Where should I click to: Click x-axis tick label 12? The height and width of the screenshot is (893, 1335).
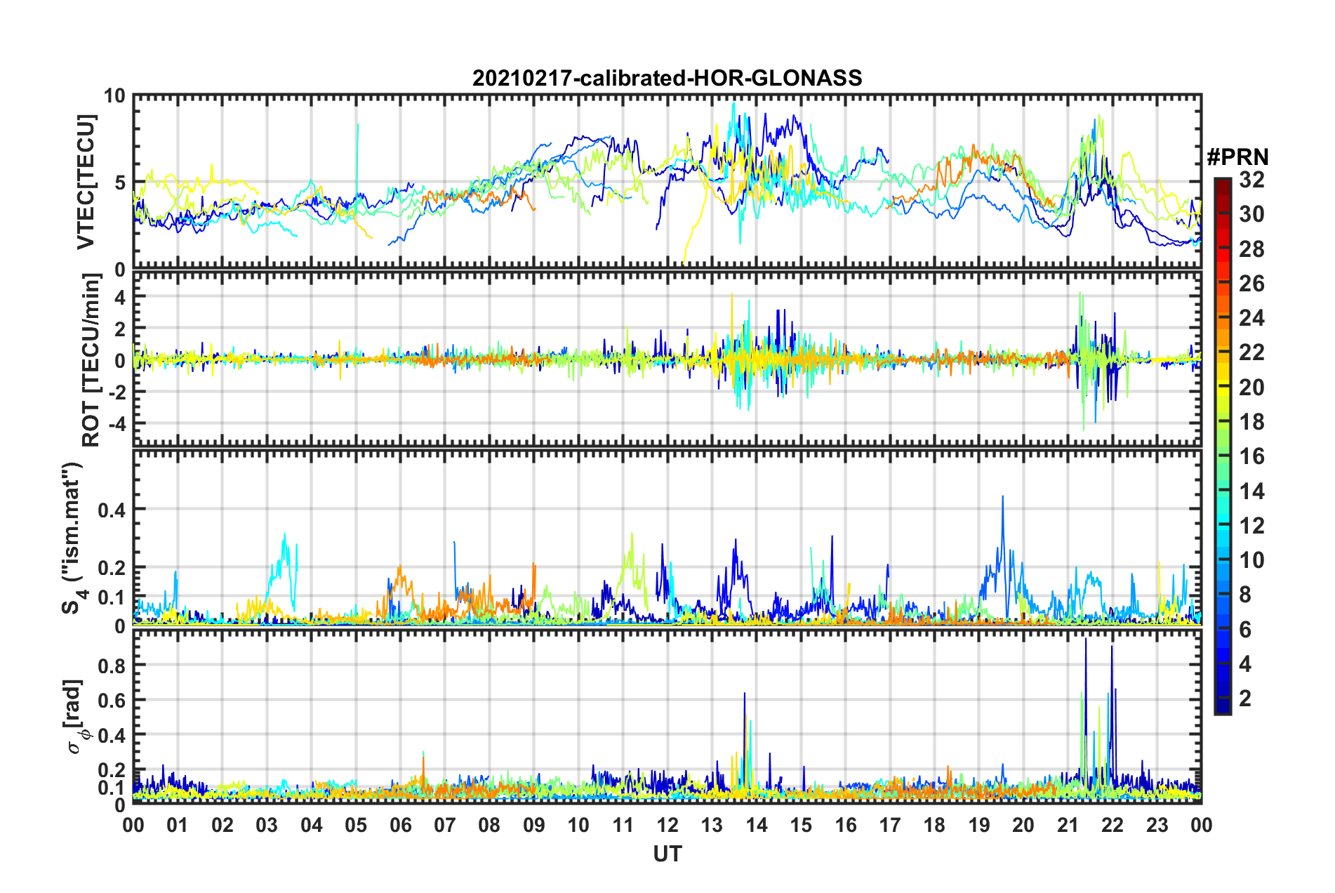667,824
